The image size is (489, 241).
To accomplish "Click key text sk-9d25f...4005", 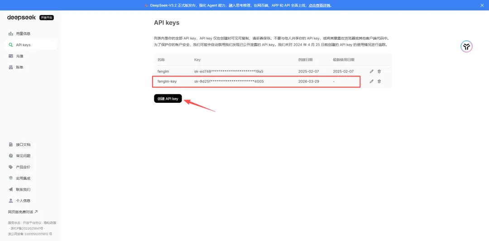I will click(229, 82).
